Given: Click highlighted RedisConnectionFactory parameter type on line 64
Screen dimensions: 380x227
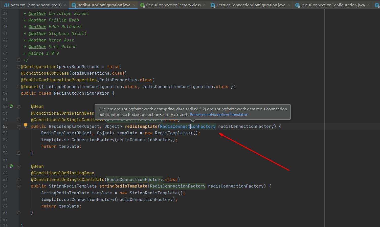Looking at the screenshot, I should (178, 186).
